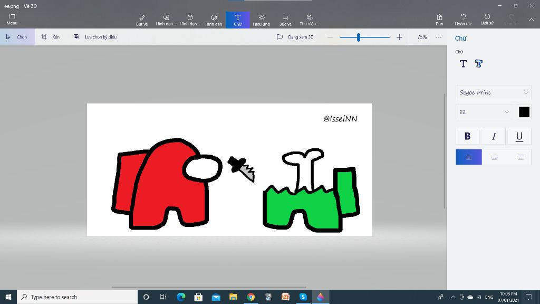The height and width of the screenshot is (304, 540).
Task: Open the Menu folder icon
Action: click(12, 20)
